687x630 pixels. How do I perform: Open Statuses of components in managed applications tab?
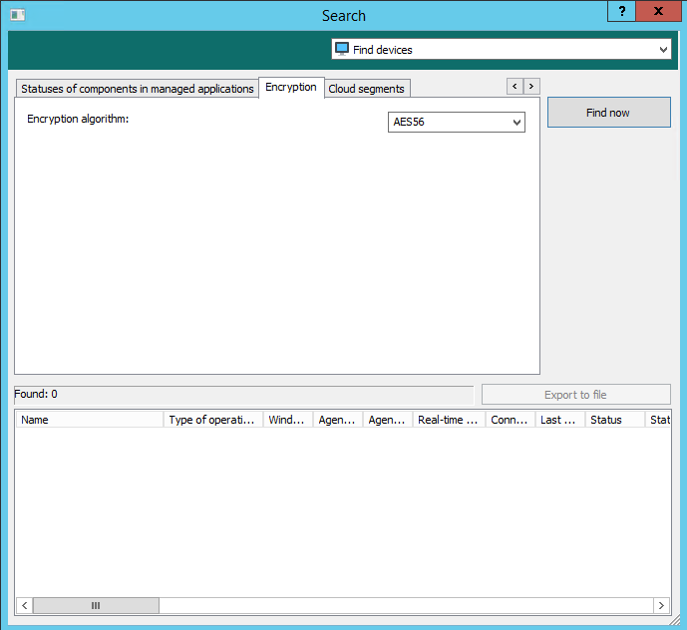[137, 89]
